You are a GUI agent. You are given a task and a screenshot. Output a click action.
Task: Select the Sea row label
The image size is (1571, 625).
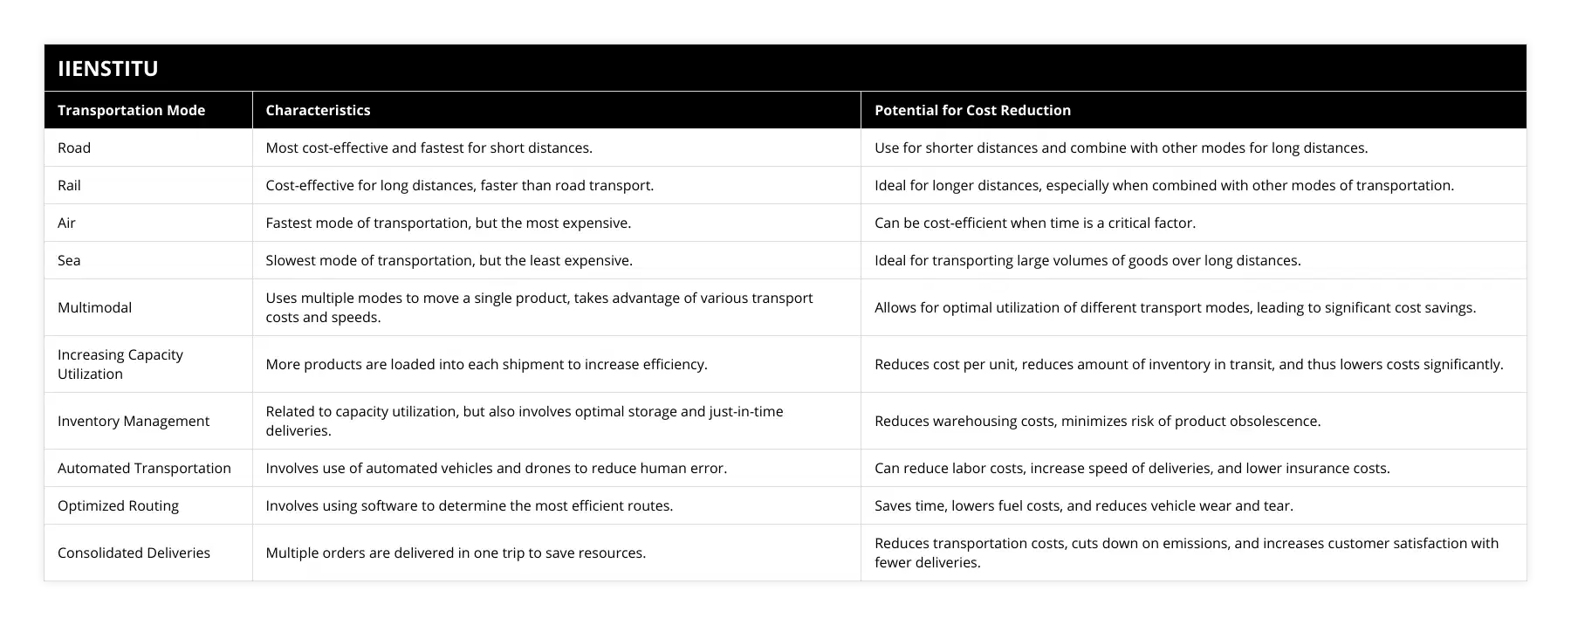click(69, 260)
